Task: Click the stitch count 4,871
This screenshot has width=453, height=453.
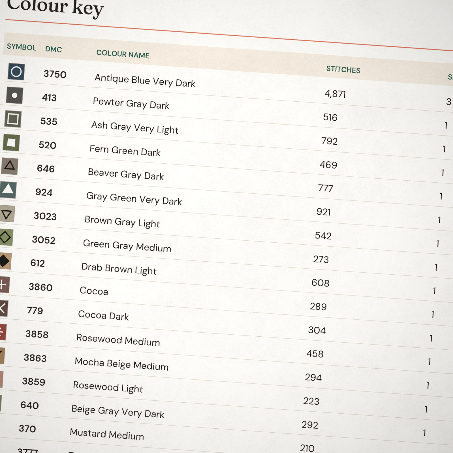Action: [x=335, y=94]
